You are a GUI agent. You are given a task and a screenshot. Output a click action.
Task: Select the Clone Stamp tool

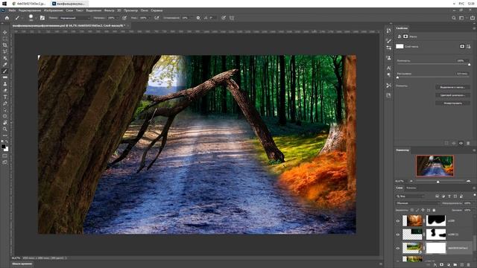[5, 84]
